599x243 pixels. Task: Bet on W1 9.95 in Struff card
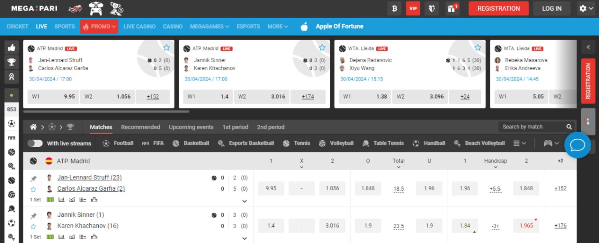[x=53, y=97]
